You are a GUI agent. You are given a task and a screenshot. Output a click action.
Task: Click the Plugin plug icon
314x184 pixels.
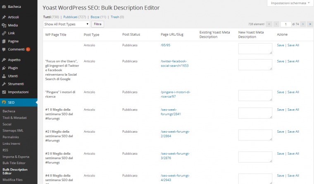click(x=4, y=68)
